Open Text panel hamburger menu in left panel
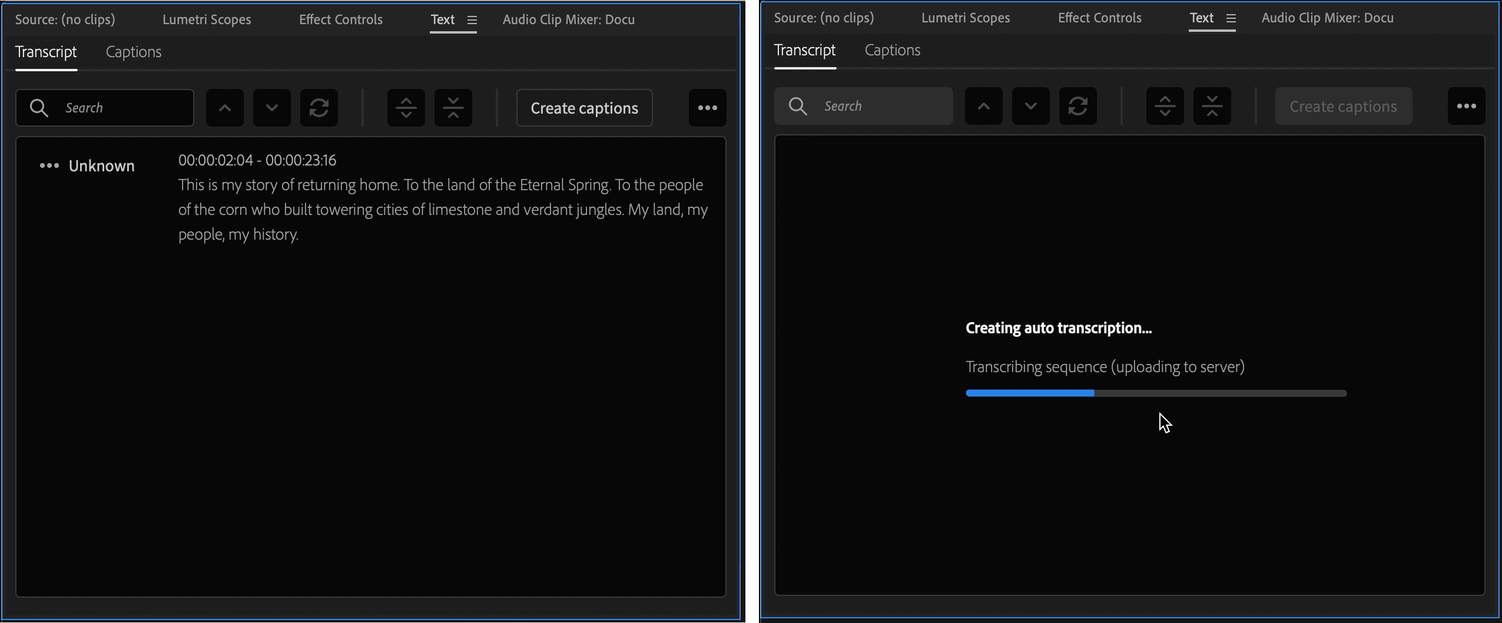The width and height of the screenshot is (1502, 623). pyautogui.click(x=472, y=20)
